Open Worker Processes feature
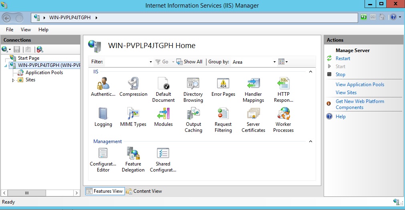 pos(283,120)
